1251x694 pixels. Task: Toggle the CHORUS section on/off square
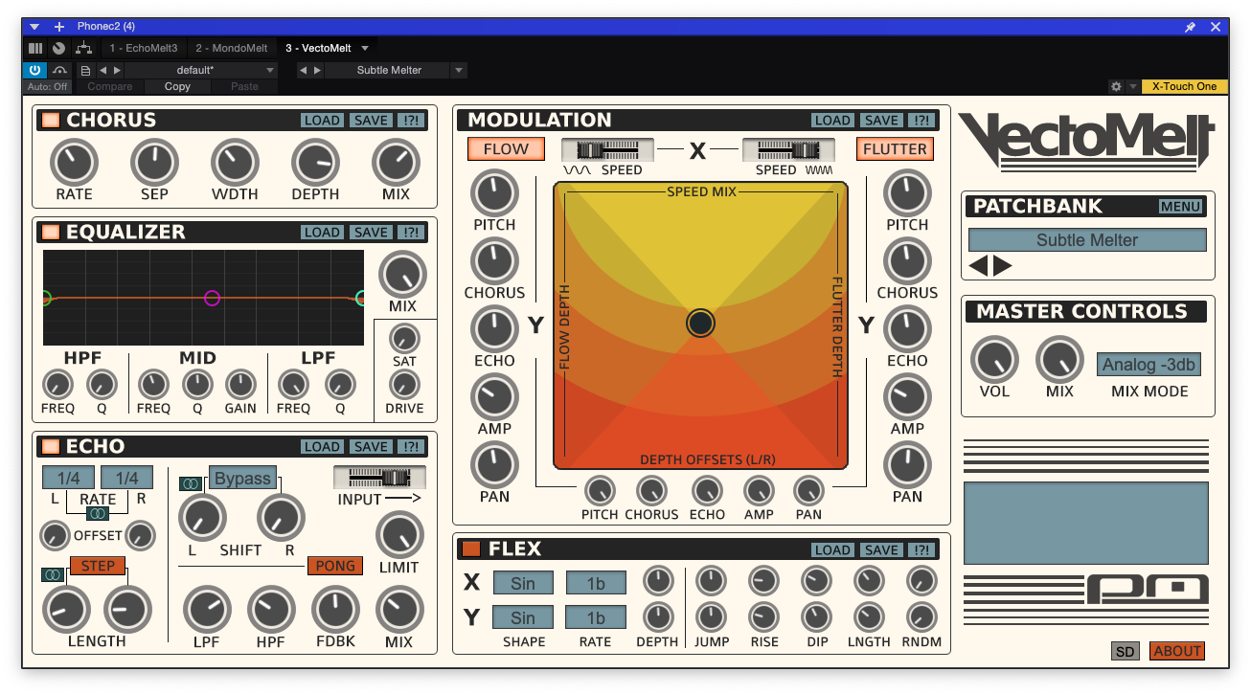click(50, 121)
